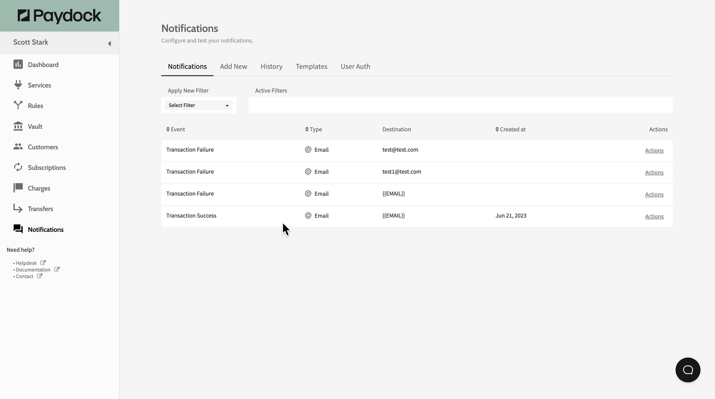715x399 pixels.
Task: Click the Services plug icon
Action: click(x=18, y=85)
